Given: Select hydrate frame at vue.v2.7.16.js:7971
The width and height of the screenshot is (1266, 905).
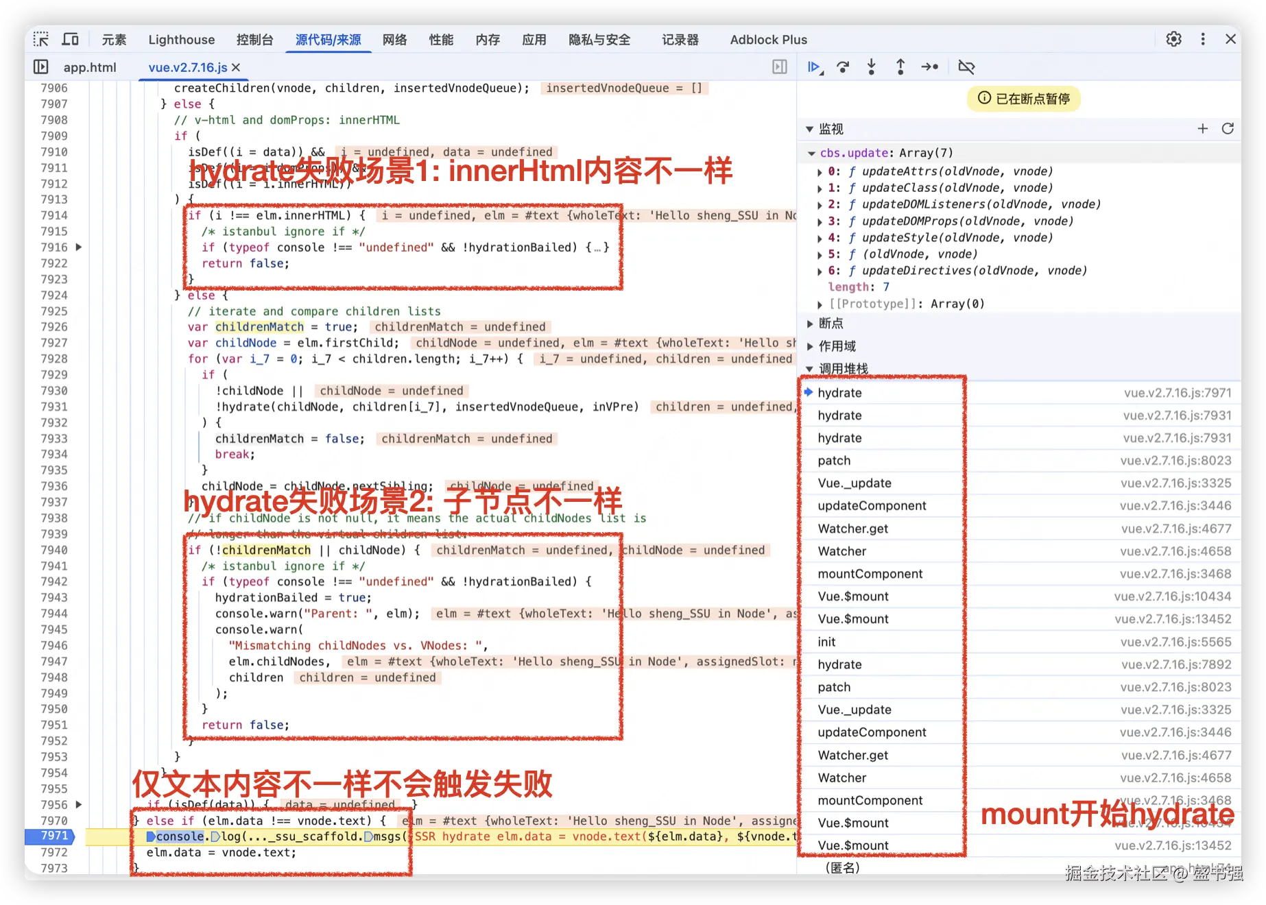Looking at the screenshot, I should pos(1019,393).
